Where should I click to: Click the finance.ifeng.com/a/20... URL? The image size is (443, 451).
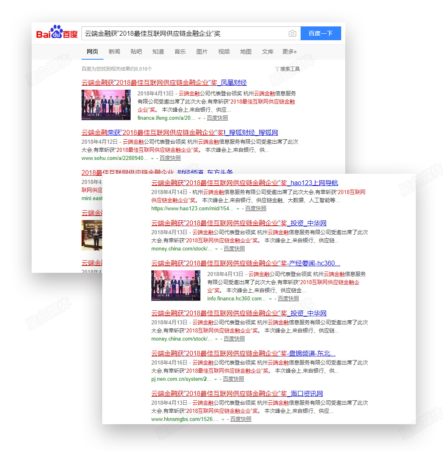tap(166, 118)
